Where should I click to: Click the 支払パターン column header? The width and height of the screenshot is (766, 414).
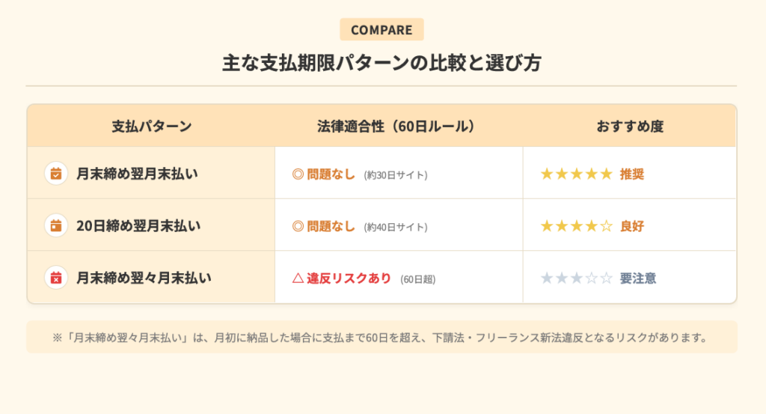pyautogui.click(x=151, y=127)
